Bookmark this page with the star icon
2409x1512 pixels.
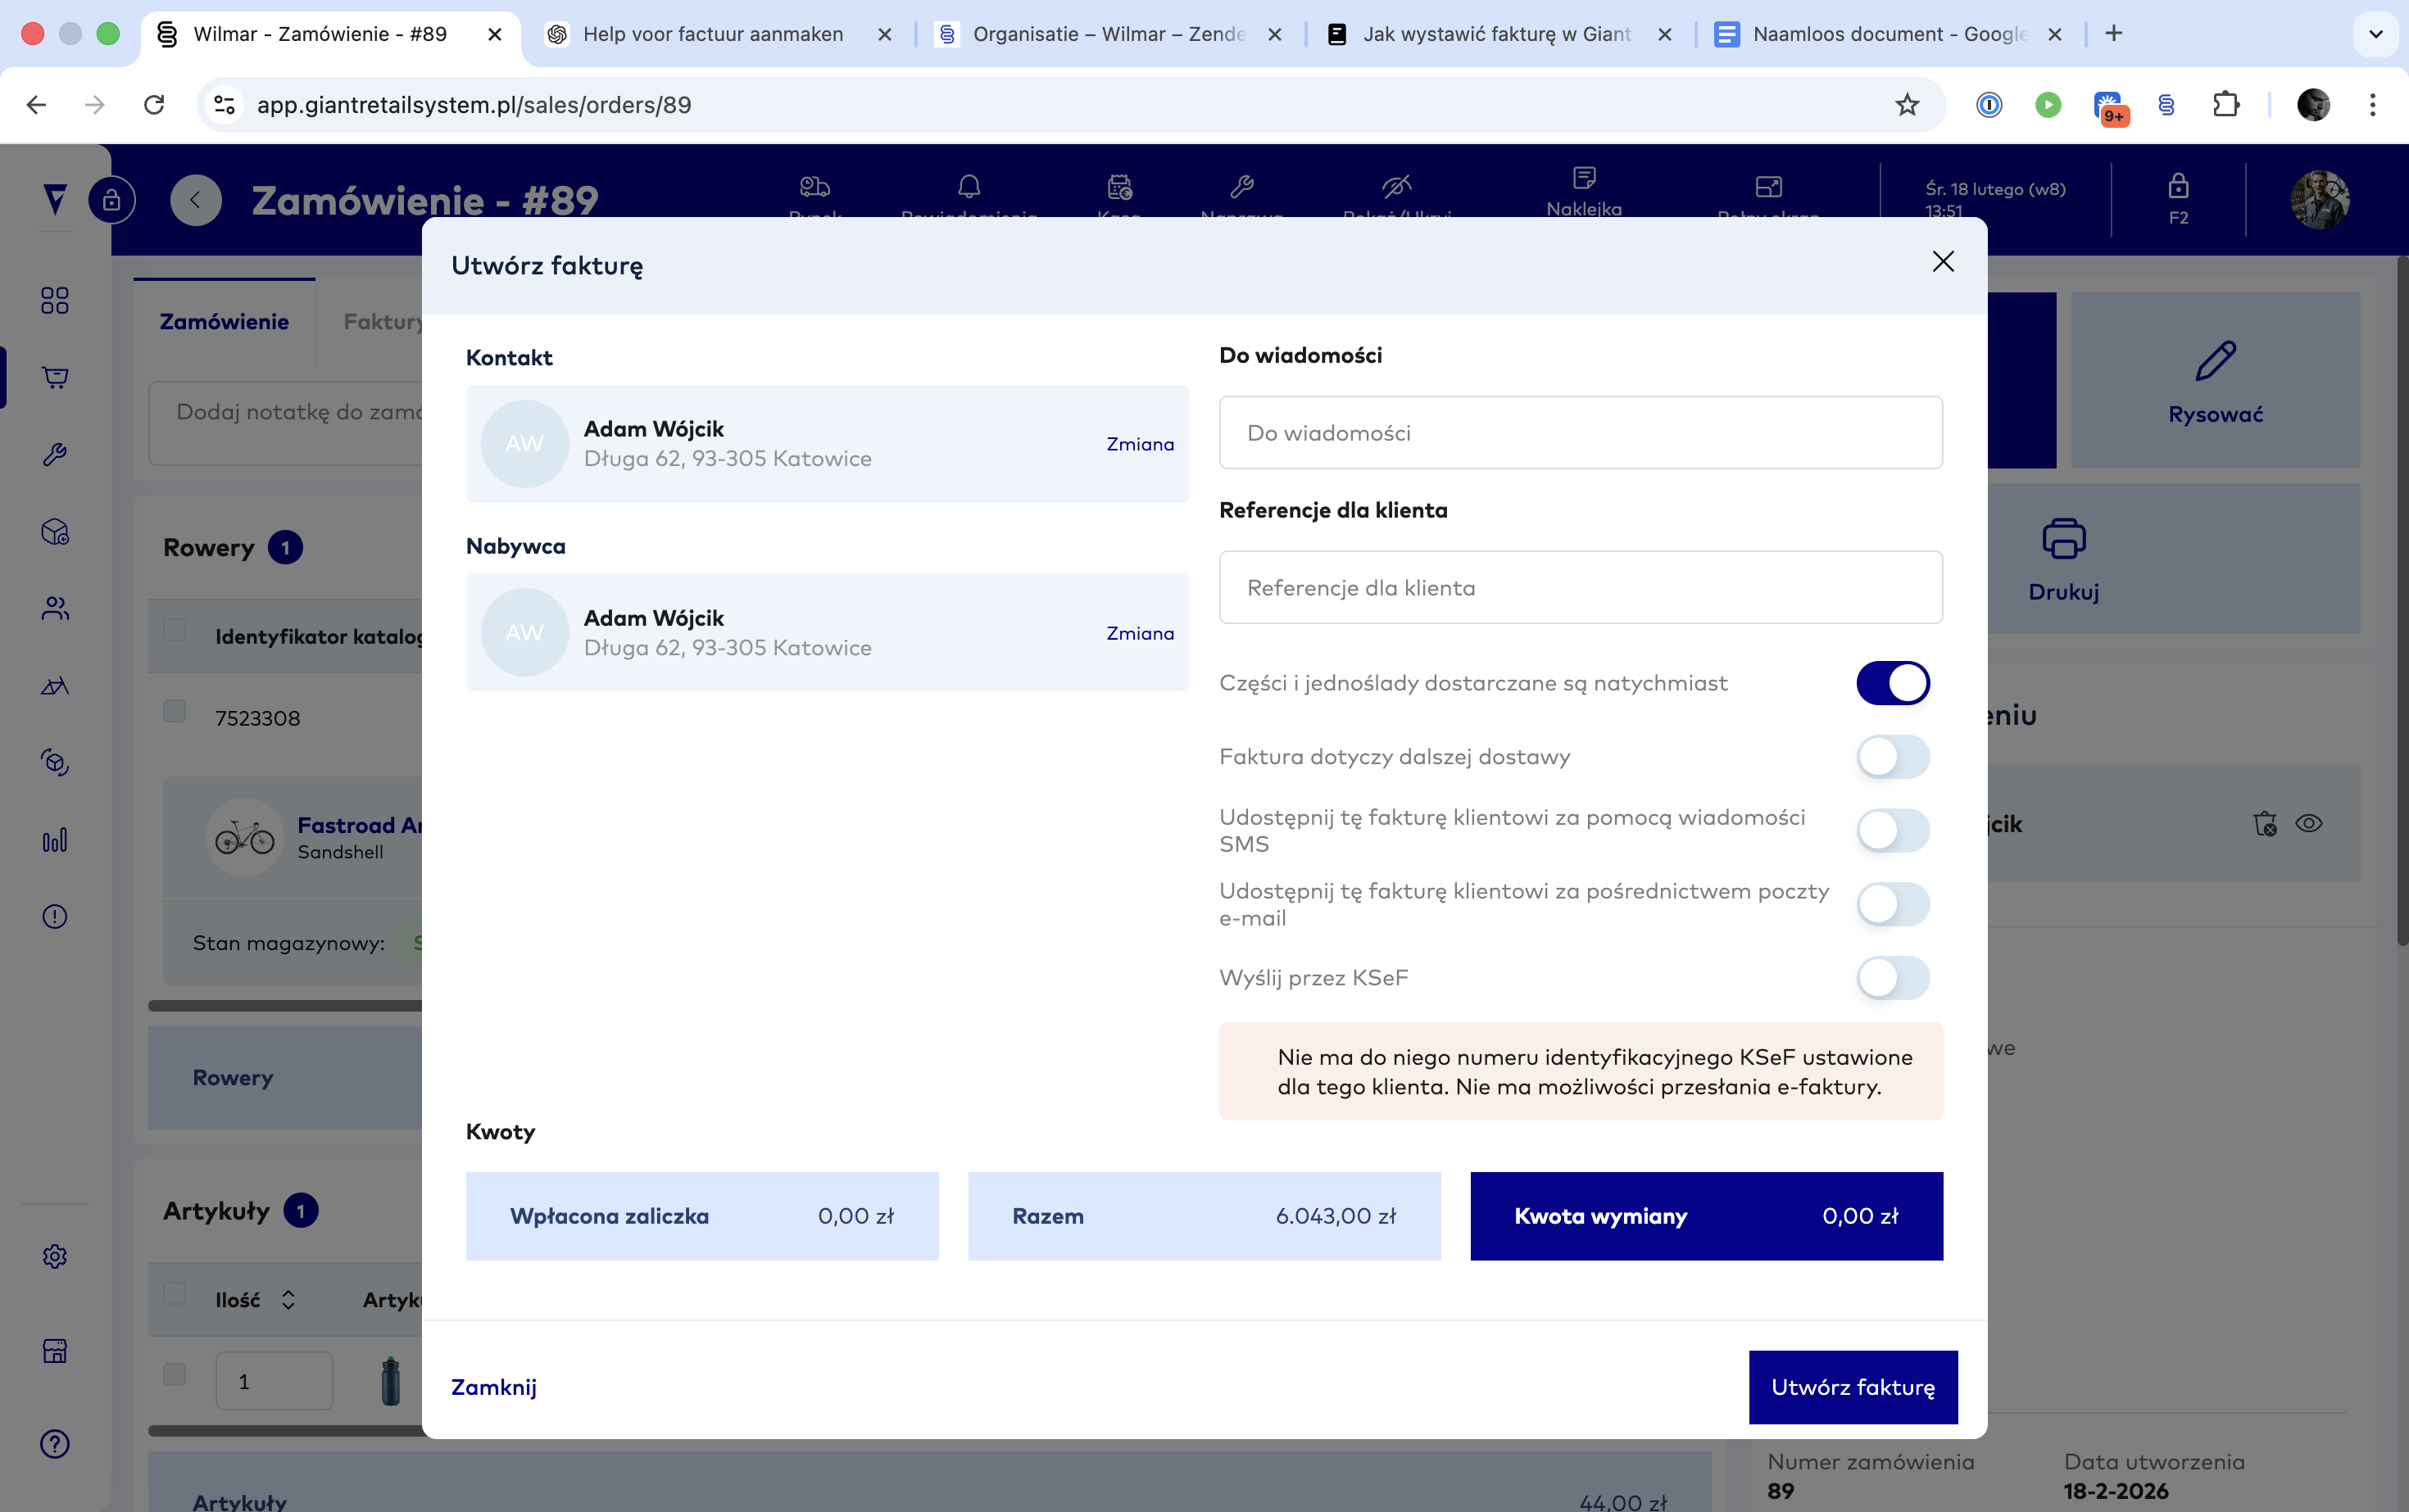(x=1907, y=105)
